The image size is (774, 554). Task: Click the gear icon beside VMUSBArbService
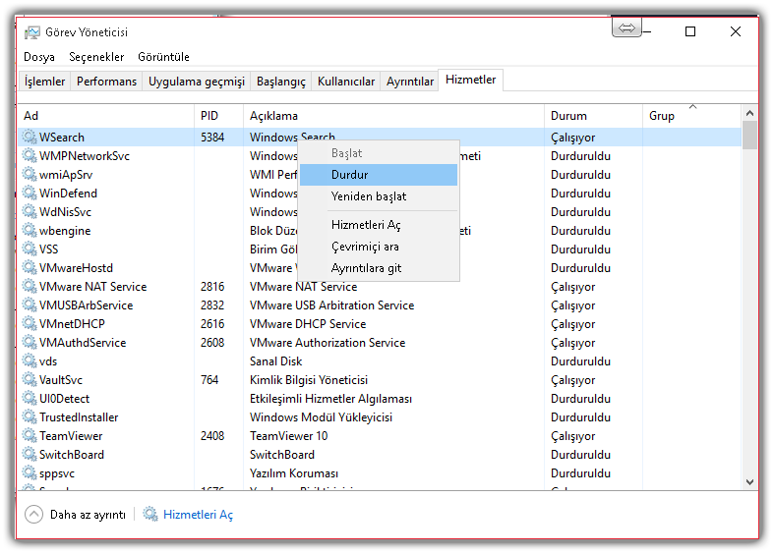(30, 305)
